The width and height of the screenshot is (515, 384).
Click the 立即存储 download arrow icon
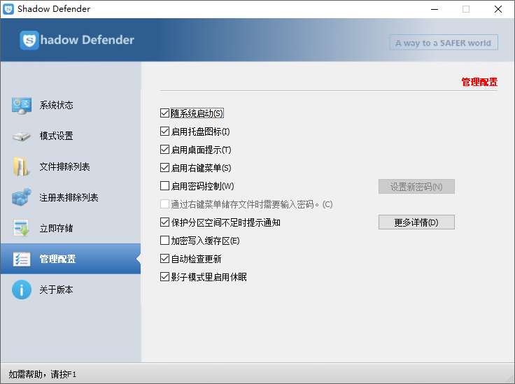click(22, 228)
